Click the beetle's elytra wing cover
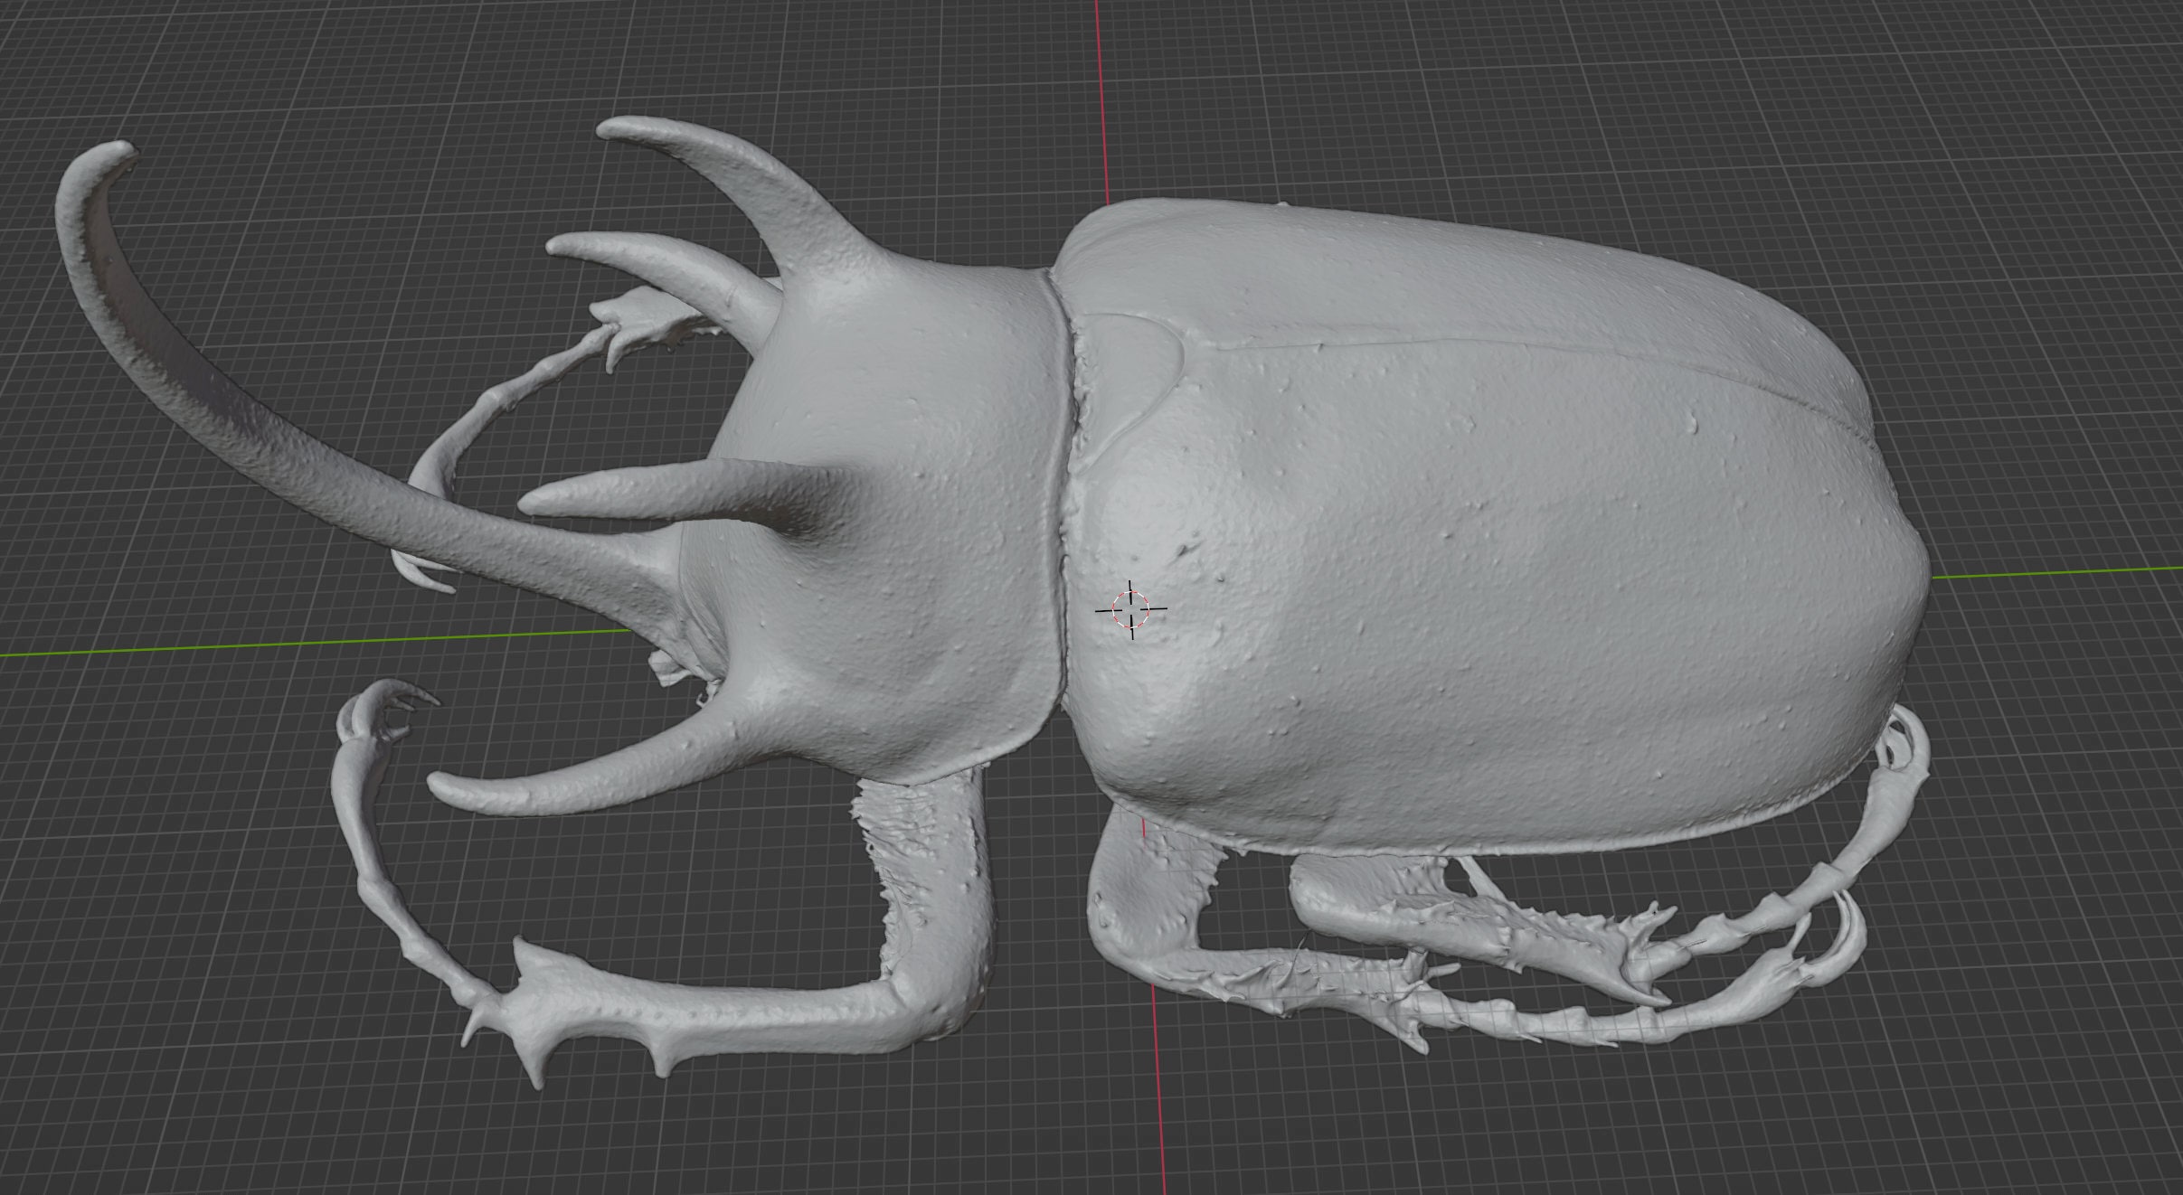The image size is (2183, 1195). (x=1583, y=542)
